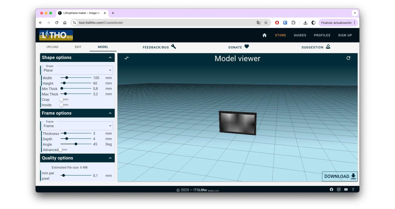The width and height of the screenshot is (395, 209).
Task: Open the PROFILES page
Action: click(322, 35)
